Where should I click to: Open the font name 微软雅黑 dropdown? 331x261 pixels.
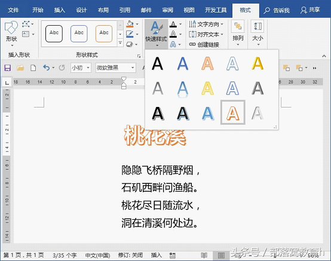(x=133, y=67)
